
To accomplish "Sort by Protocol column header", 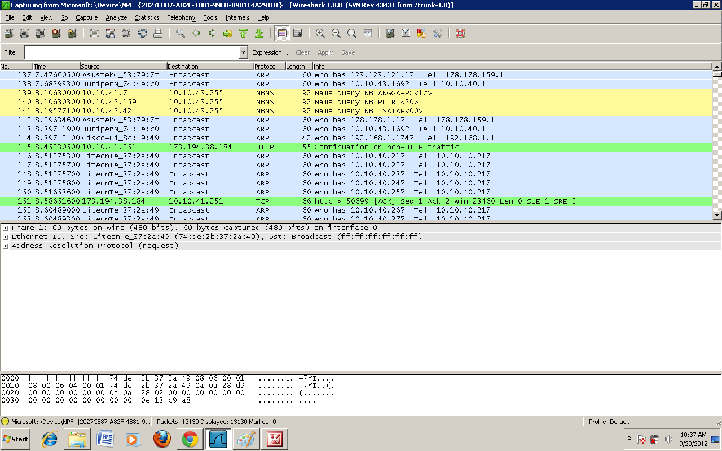I will pyautogui.click(x=269, y=67).
